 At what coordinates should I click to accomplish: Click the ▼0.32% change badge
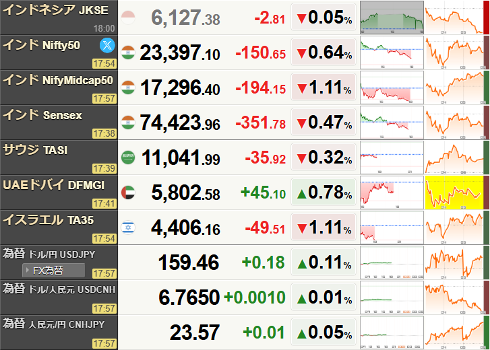click(324, 157)
